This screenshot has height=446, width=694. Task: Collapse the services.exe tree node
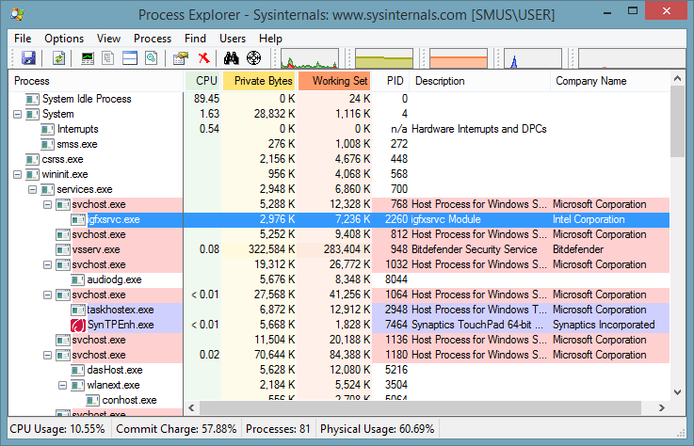[32, 189]
